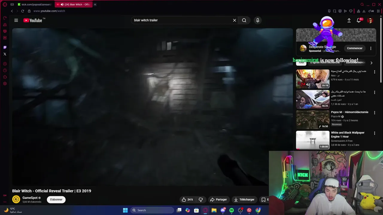
Task: Open Psyco M - Hémorroïdectomie video title
Action: tap(349, 112)
